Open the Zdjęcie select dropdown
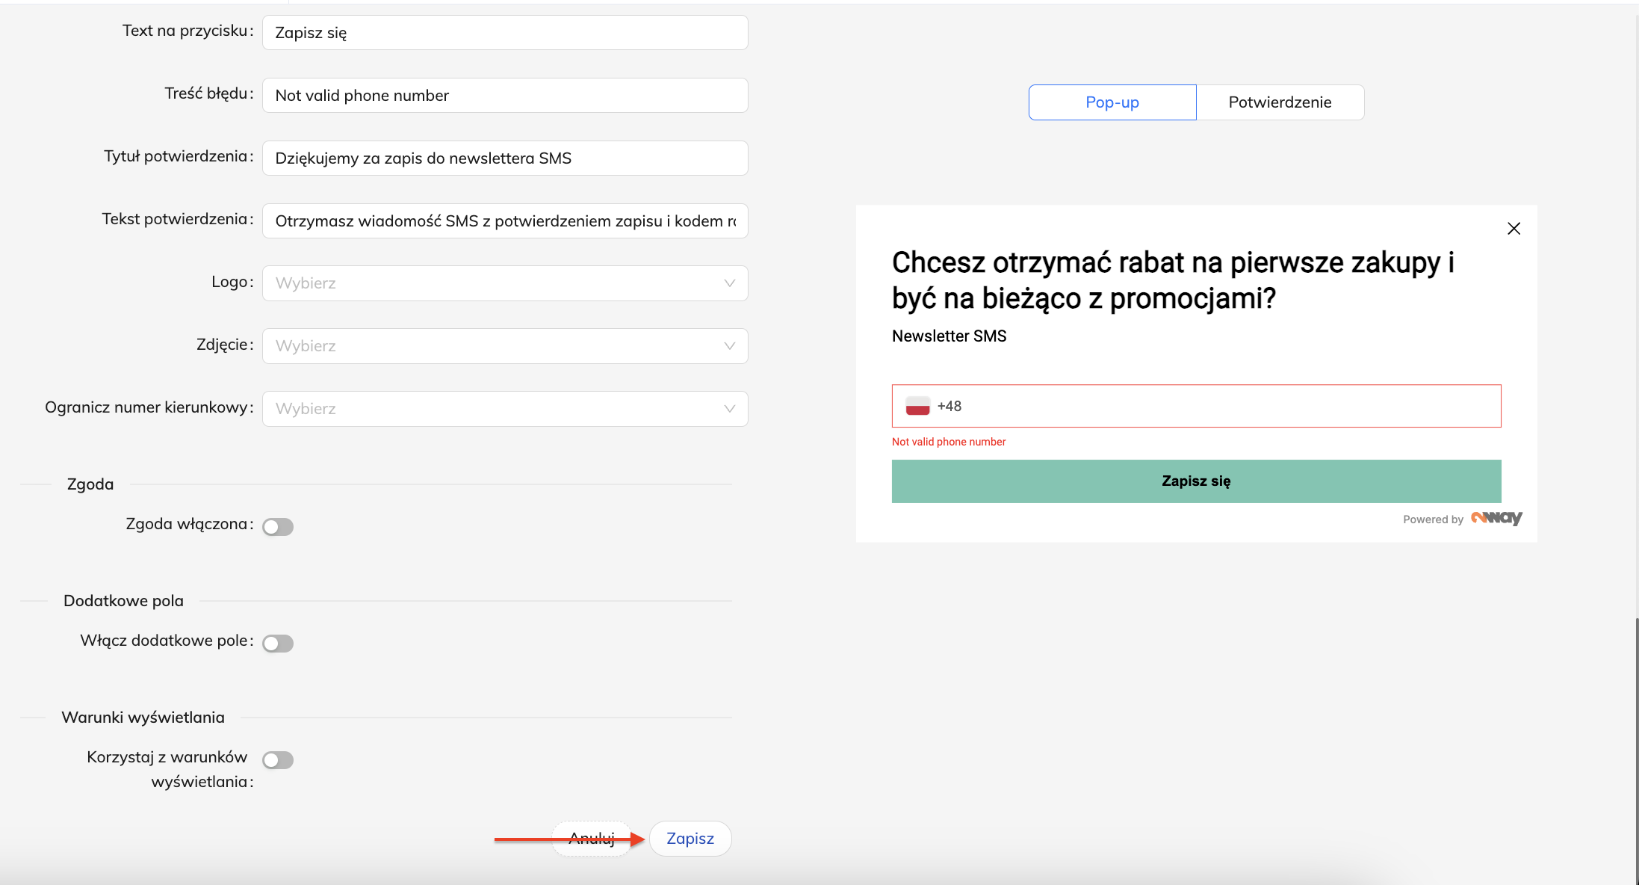Image resolution: width=1639 pixels, height=885 pixels. point(493,346)
